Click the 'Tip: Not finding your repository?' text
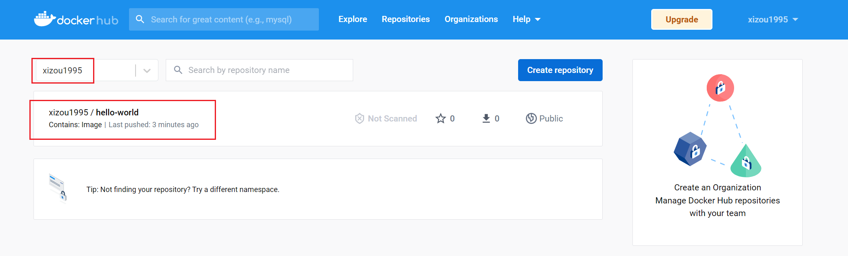Viewport: 848px width, 256px height. [138, 190]
